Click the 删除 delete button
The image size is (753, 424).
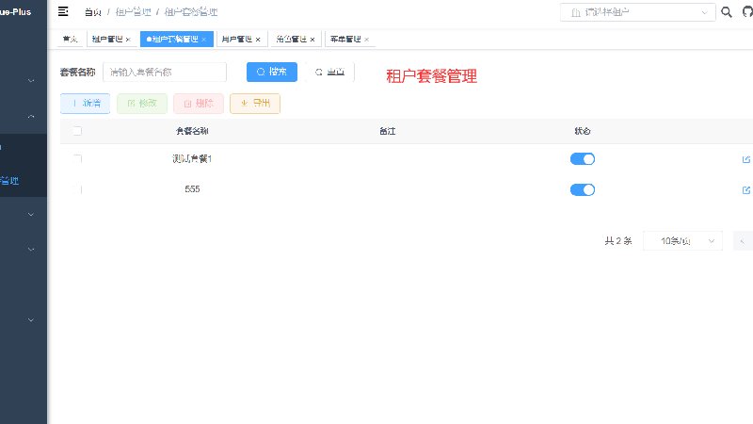coord(199,104)
